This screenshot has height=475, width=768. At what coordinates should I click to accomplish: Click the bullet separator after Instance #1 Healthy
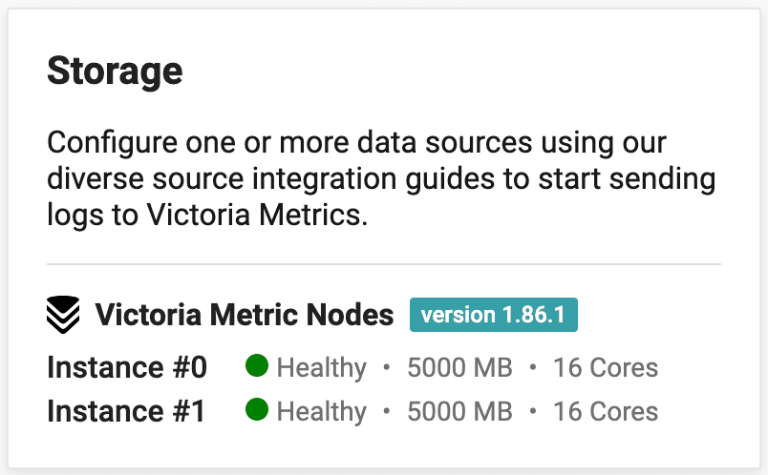(x=387, y=411)
